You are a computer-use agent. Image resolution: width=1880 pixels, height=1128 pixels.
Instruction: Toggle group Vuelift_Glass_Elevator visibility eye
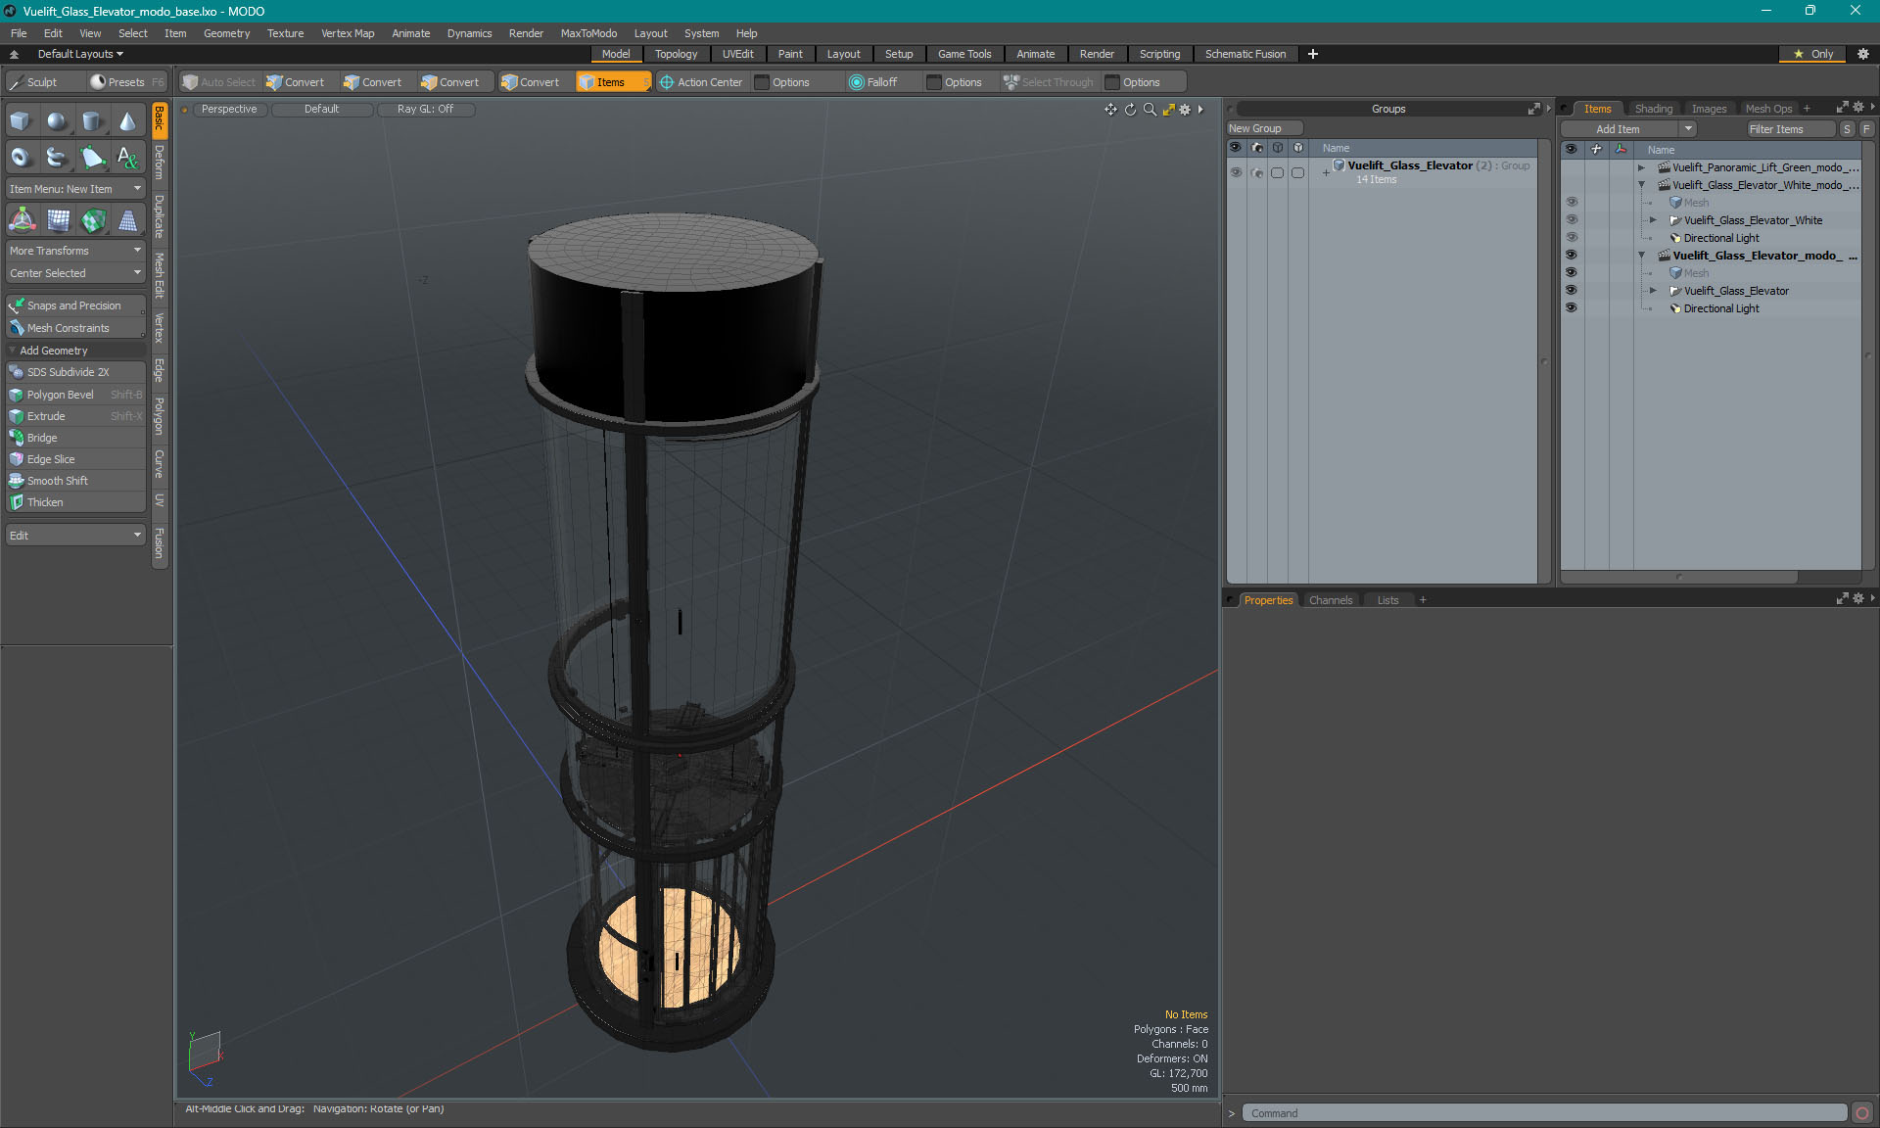1236,172
